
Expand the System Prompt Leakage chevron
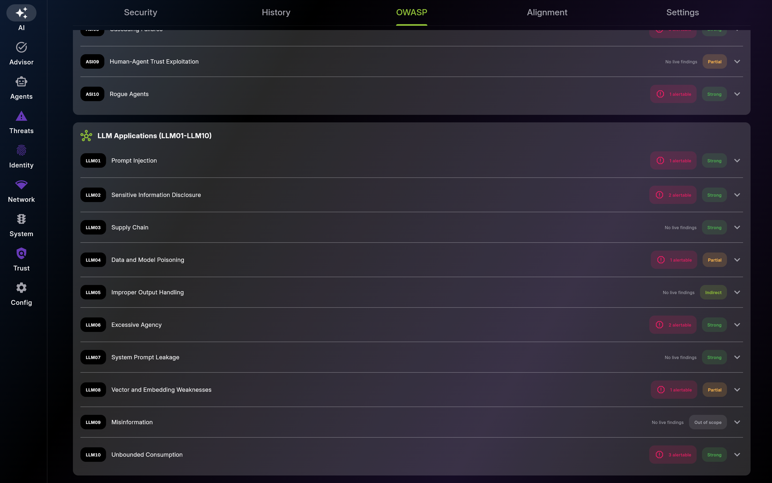click(737, 357)
